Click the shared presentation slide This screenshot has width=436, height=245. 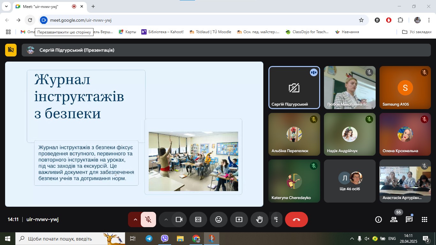pos(134,134)
